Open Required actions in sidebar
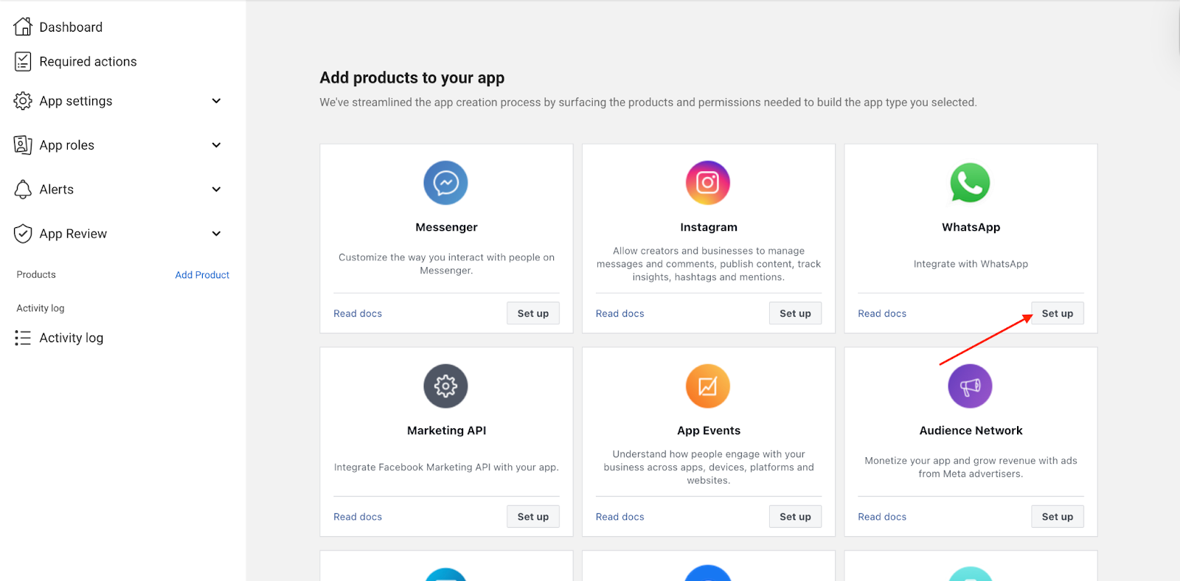The image size is (1180, 581). click(88, 62)
